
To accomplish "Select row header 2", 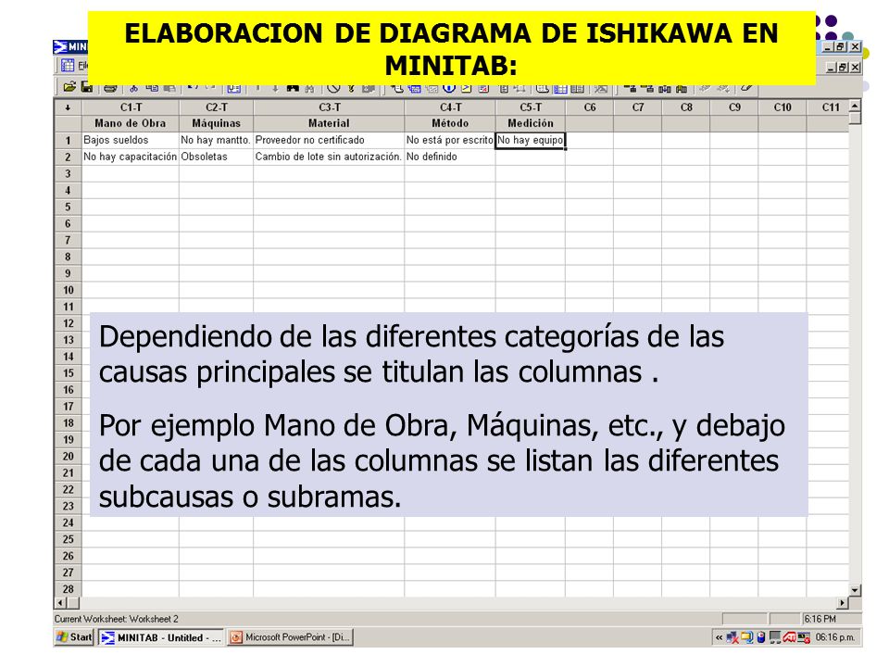I will (x=68, y=157).
